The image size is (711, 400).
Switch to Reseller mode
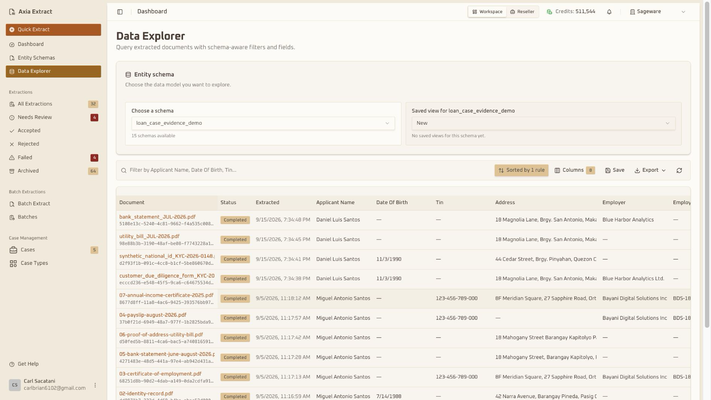(522, 12)
